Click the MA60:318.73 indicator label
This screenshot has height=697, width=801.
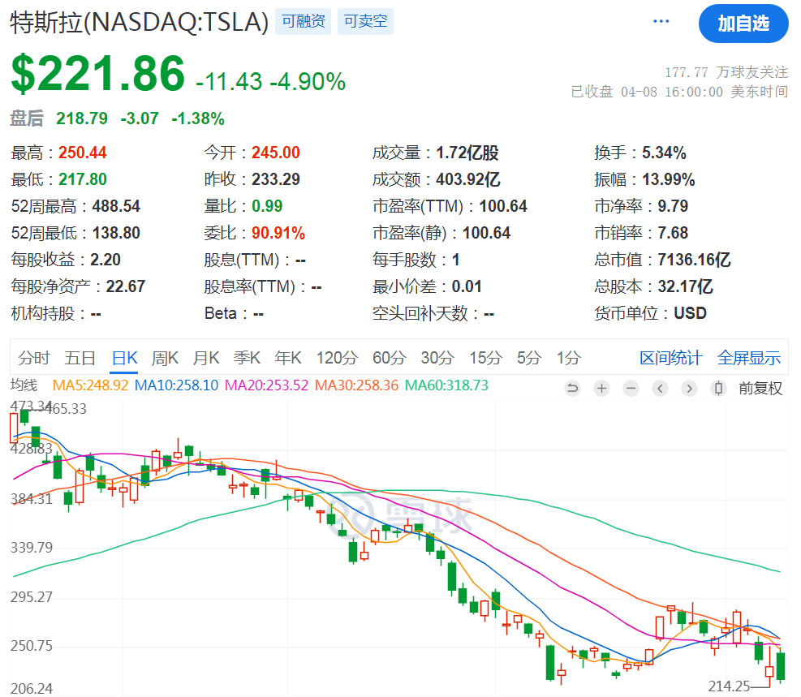point(446,385)
